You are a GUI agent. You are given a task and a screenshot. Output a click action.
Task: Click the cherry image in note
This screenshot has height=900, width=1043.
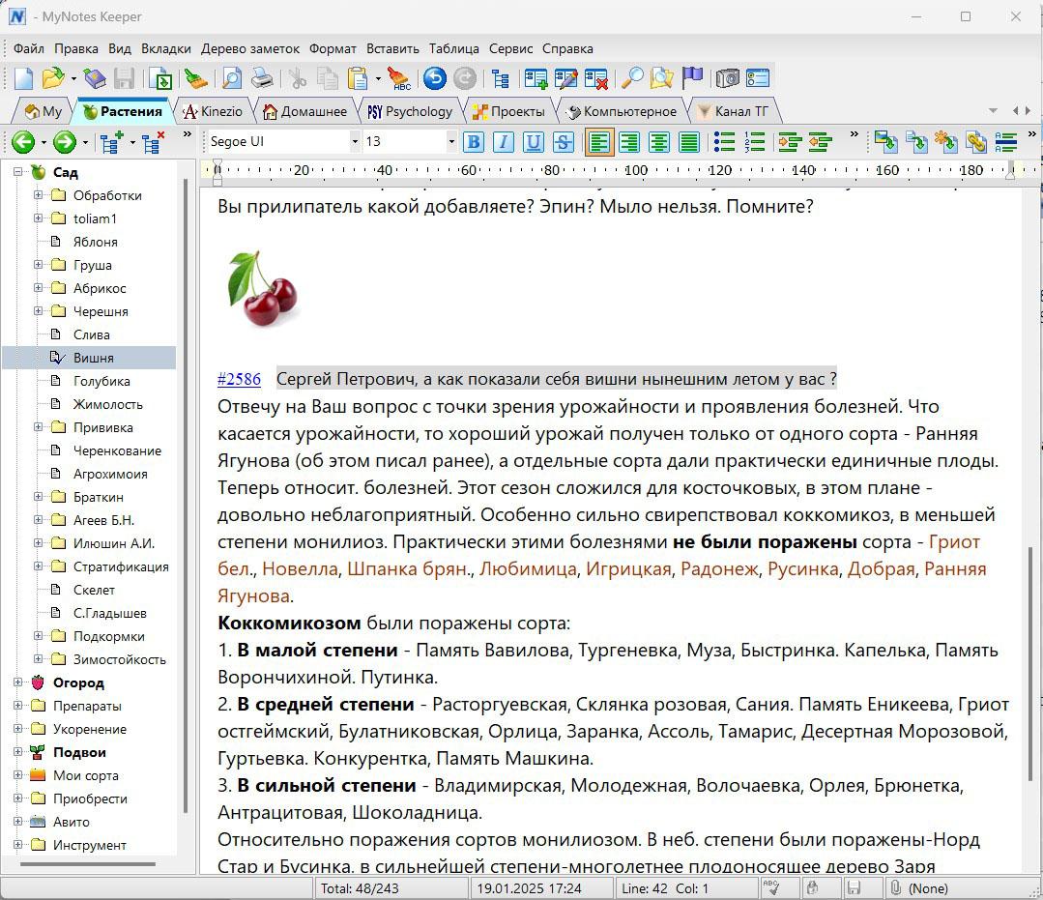tap(264, 289)
